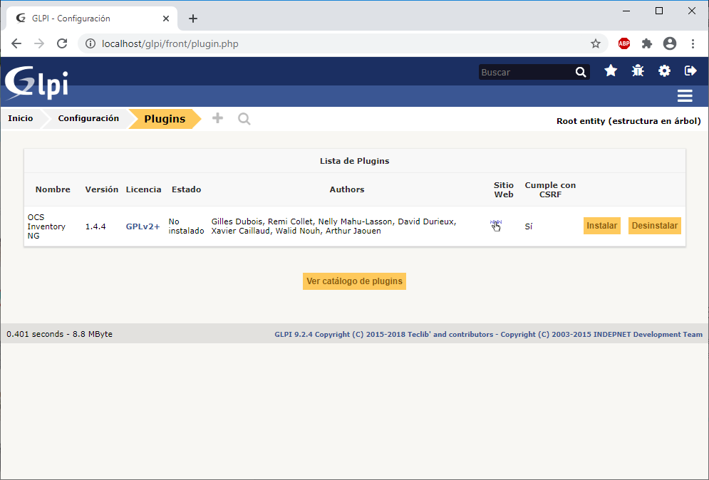Click the AdBlock Plus extension icon
The width and height of the screenshot is (709, 480).
624,44
